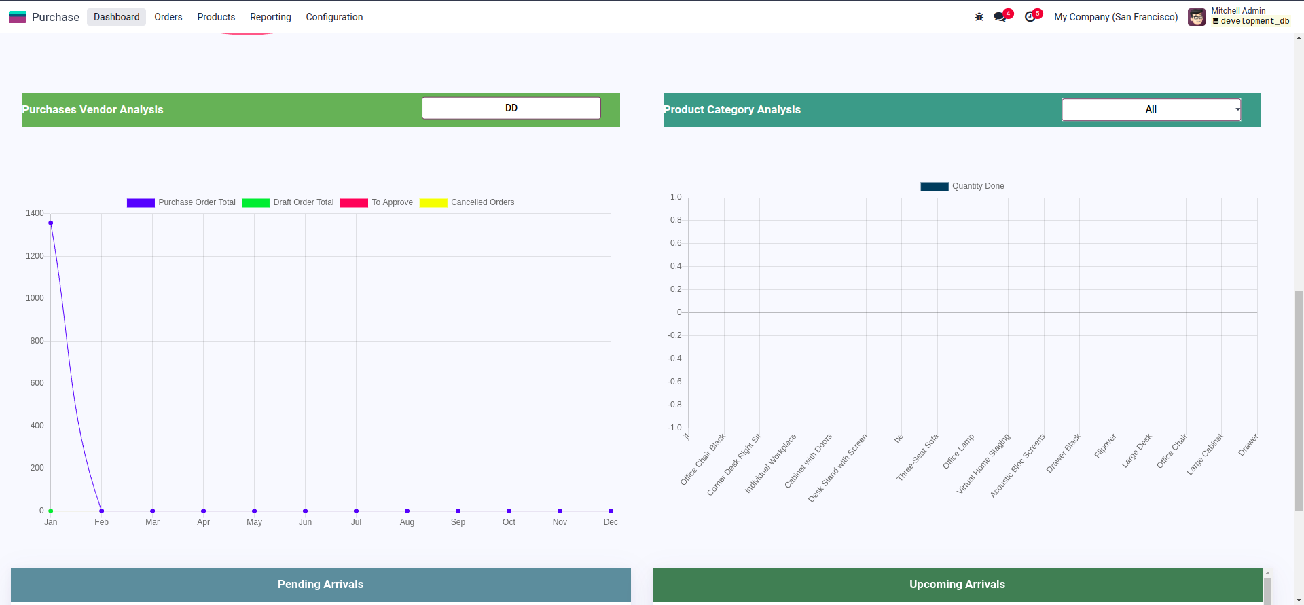Open My Company (San Francisco) switcher

point(1115,17)
